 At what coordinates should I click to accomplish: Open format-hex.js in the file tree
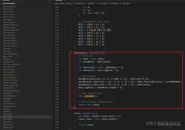(10, 22)
